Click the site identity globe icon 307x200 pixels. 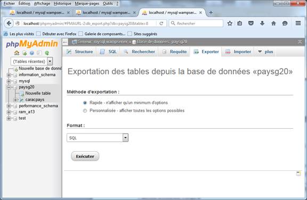[x=18, y=23]
